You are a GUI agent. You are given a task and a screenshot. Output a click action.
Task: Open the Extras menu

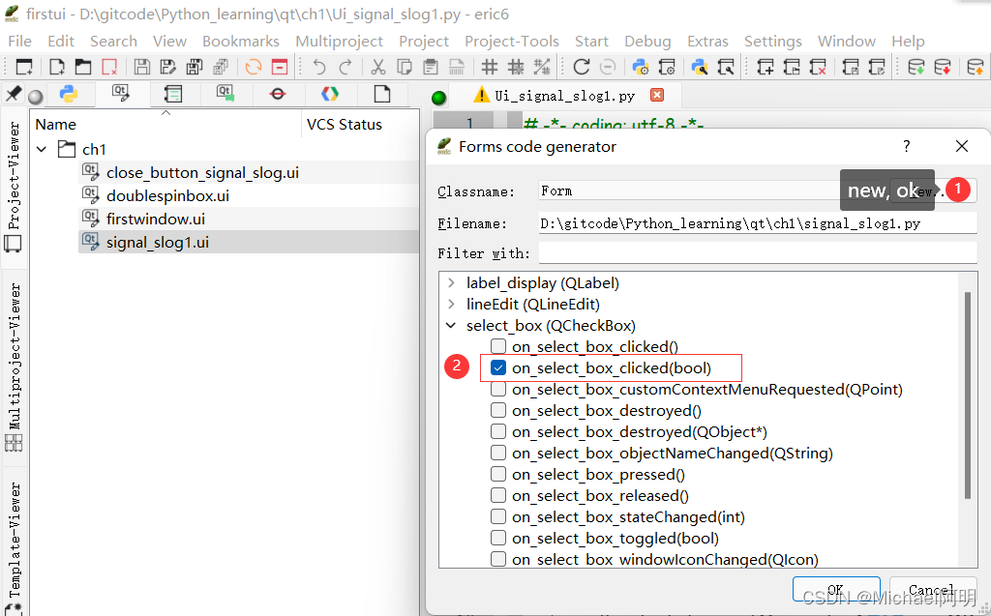pos(707,41)
